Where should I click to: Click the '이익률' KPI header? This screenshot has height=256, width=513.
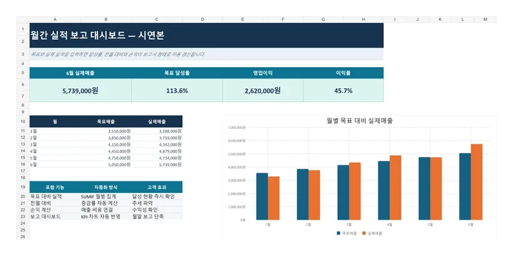click(x=343, y=73)
